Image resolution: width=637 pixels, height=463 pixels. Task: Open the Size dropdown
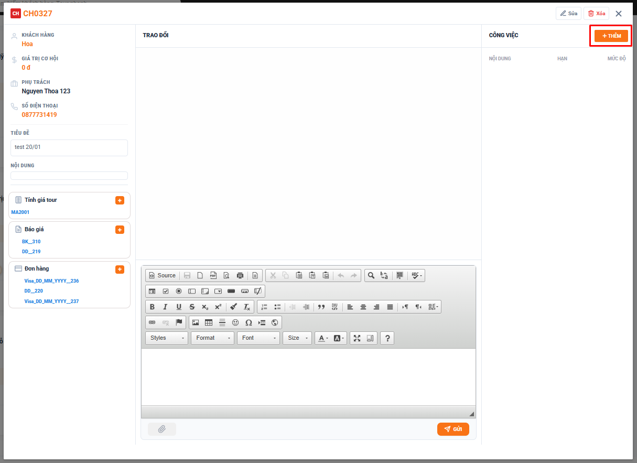click(297, 338)
